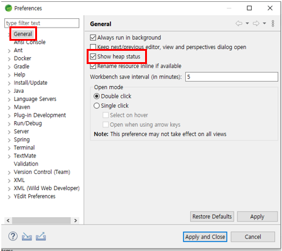Click Apply and Close button
Image resolution: width=282 pixels, height=251 pixels.
205,237
